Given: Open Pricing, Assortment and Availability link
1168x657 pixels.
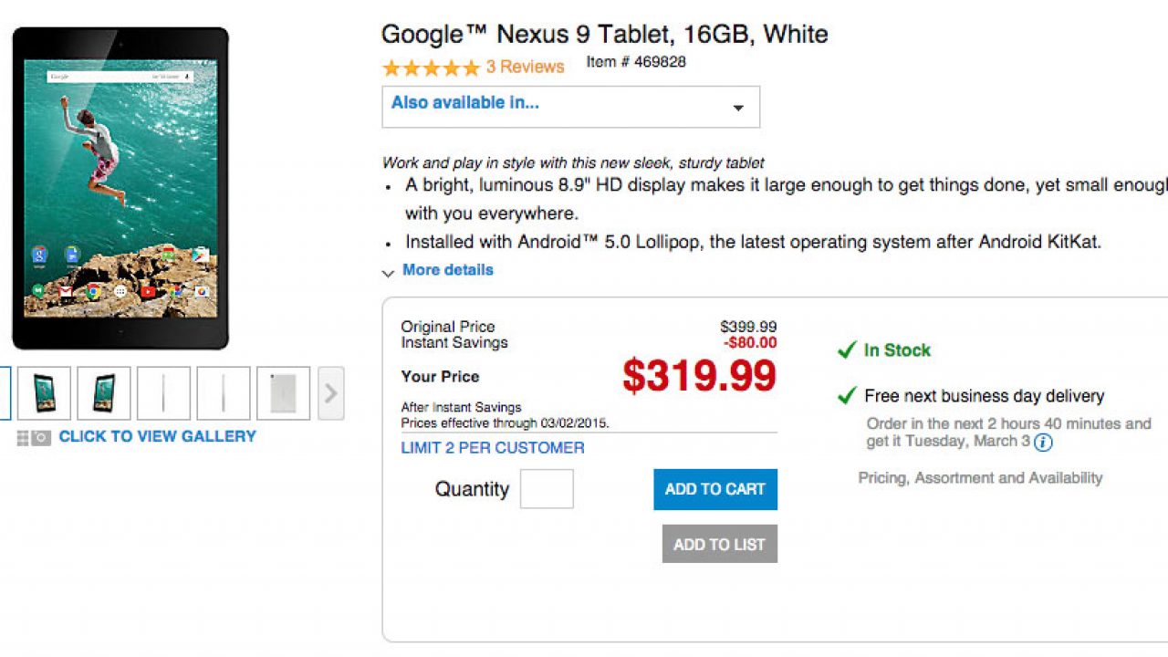Looking at the screenshot, I should 980,478.
